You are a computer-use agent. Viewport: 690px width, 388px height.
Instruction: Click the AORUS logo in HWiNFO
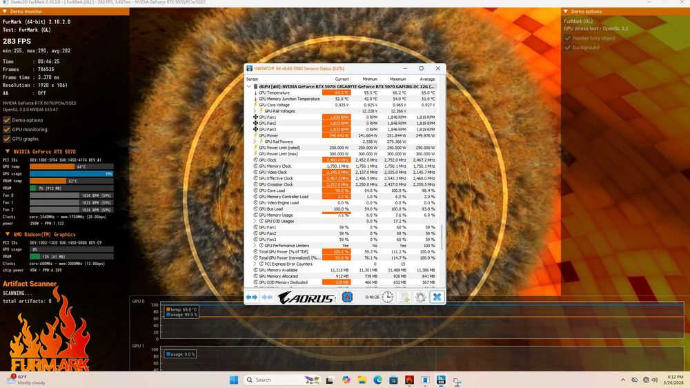coord(307,298)
